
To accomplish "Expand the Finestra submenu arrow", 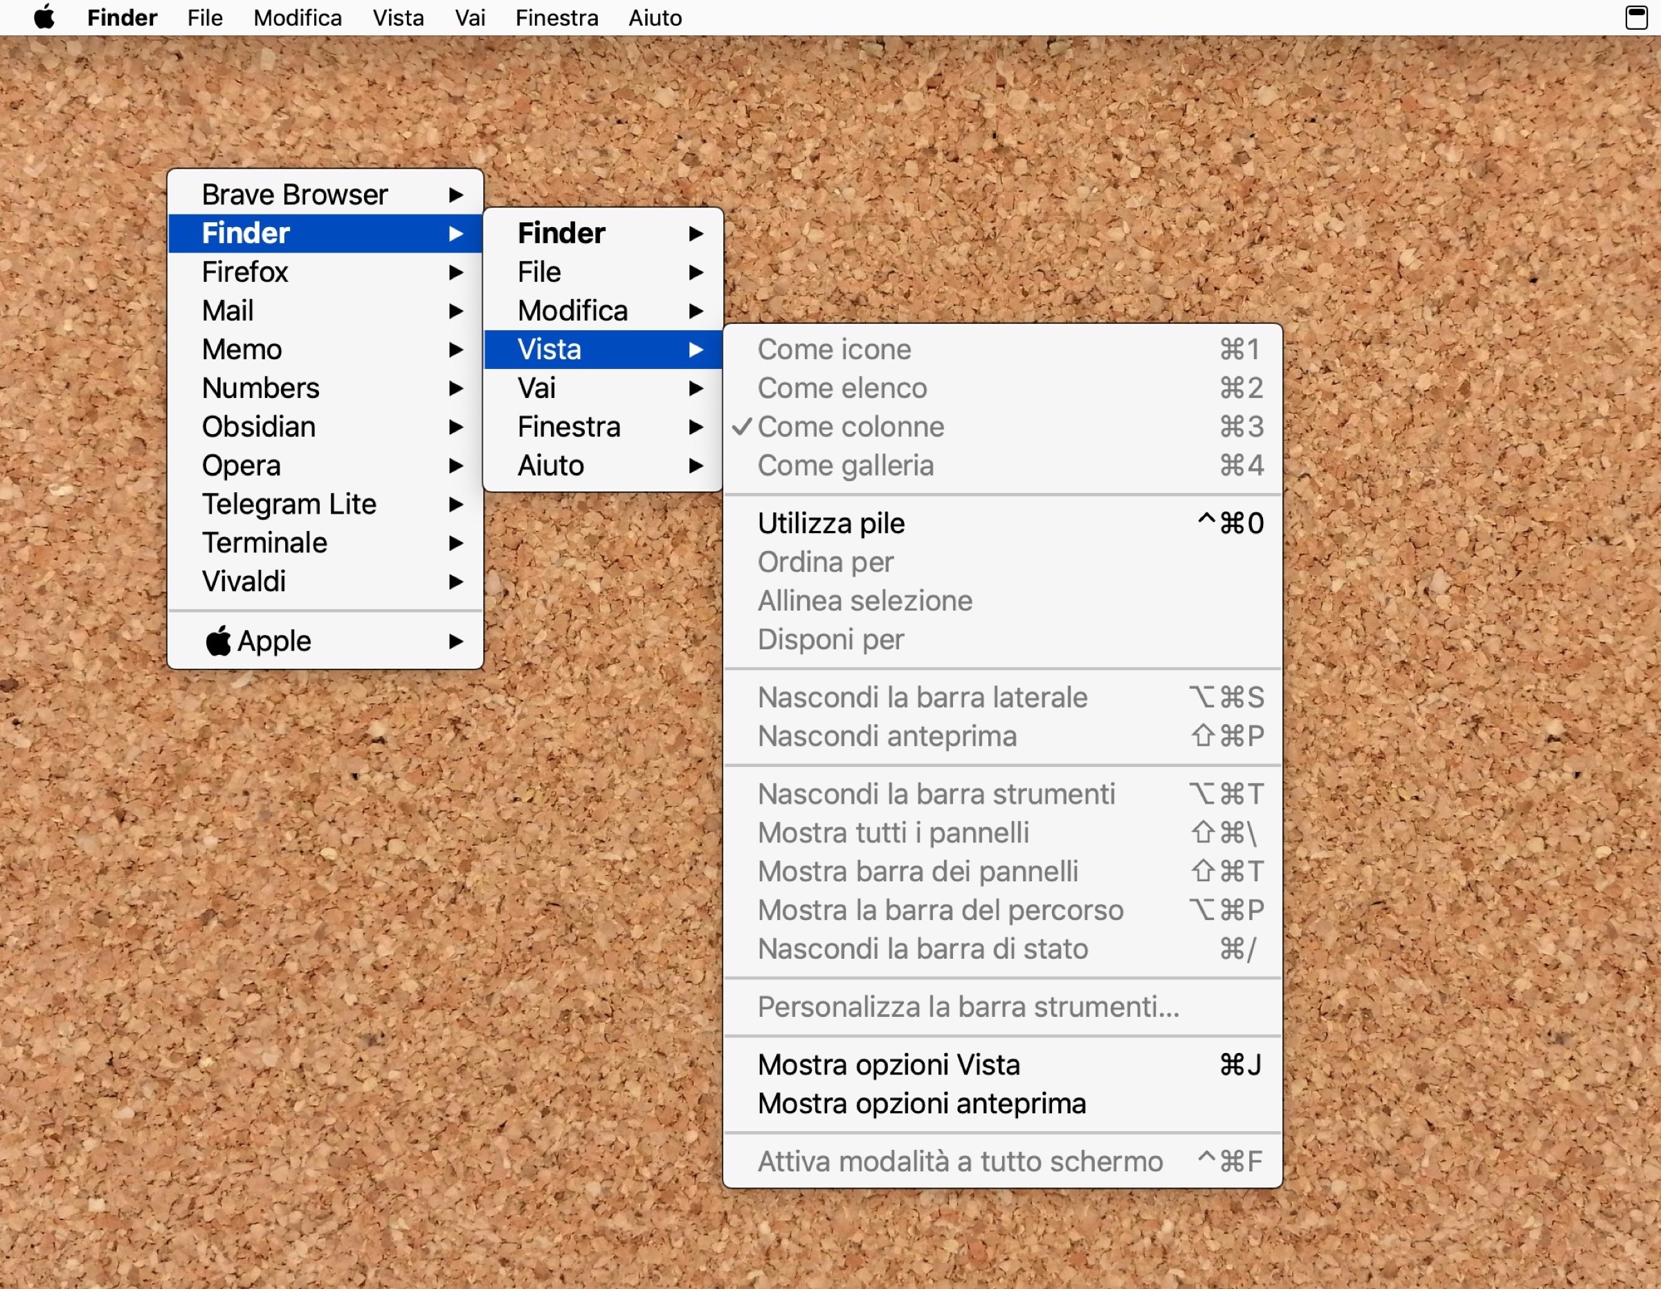I will [x=698, y=427].
